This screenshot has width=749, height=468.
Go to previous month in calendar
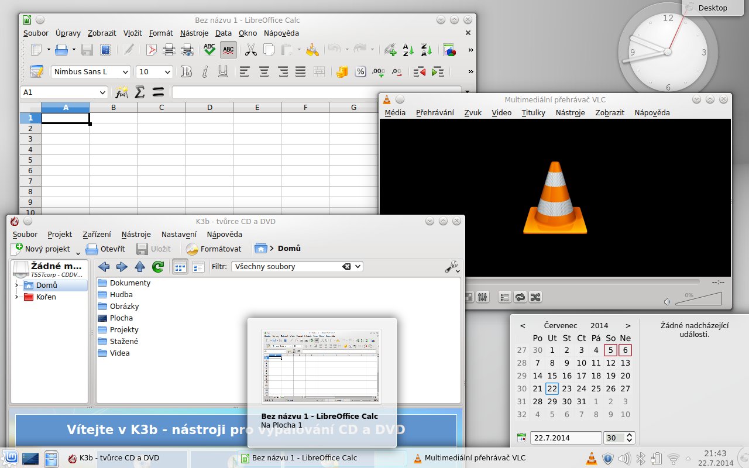523,325
